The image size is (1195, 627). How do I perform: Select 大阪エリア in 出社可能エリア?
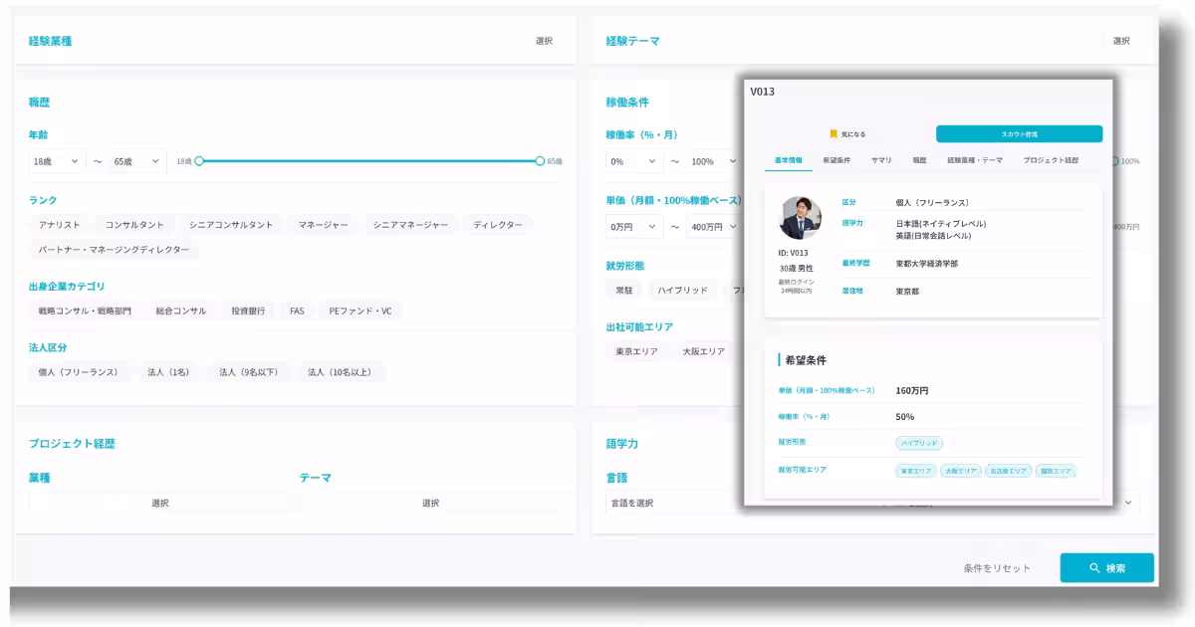click(x=703, y=350)
